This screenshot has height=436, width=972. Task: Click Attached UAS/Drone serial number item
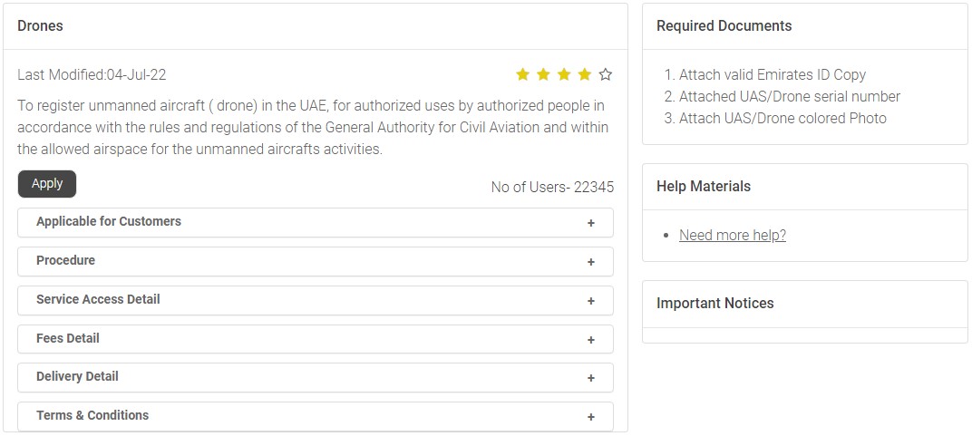tap(790, 97)
